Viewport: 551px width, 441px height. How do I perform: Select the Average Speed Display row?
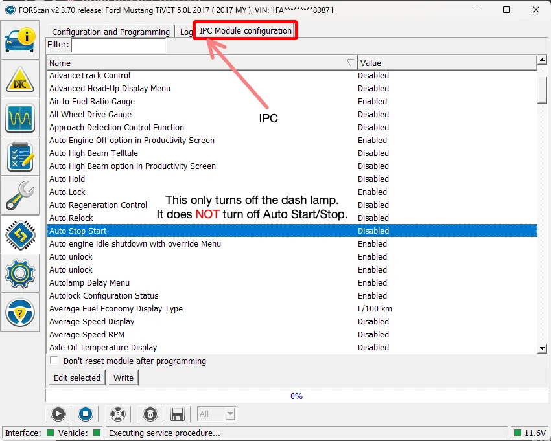[x=292, y=322]
